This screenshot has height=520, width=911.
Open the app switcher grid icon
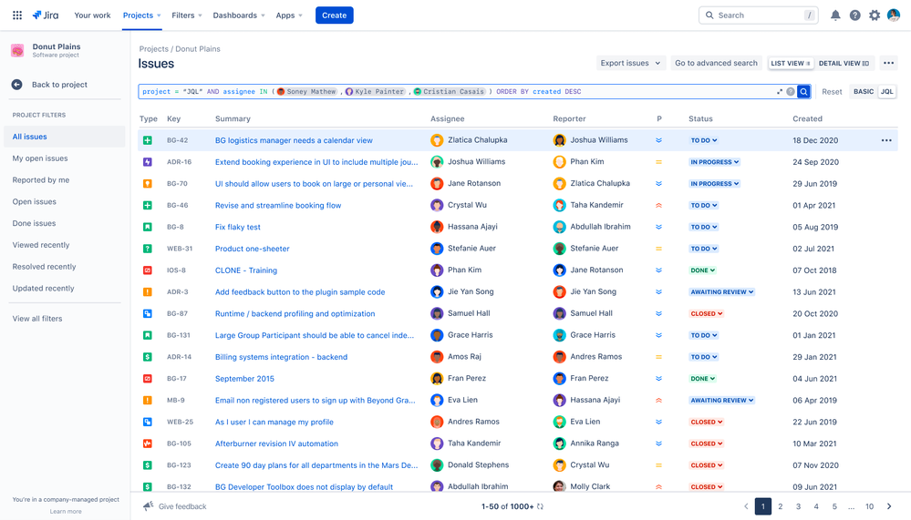pyautogui.click(x=17, y=15)
